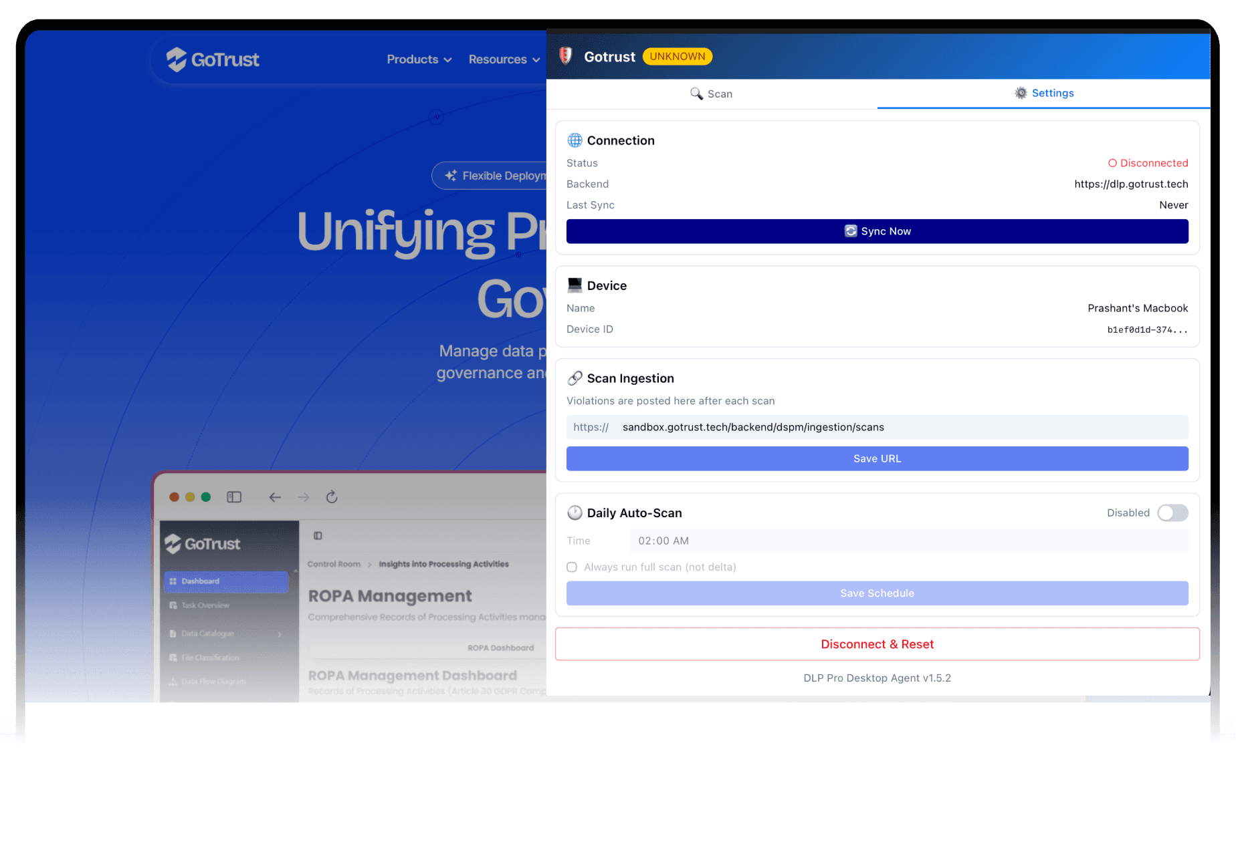Viewport: 1236px width, 848px height.
Task: Click the Device laptop icon
Action: pyautogui.click(x=575, y=285)
